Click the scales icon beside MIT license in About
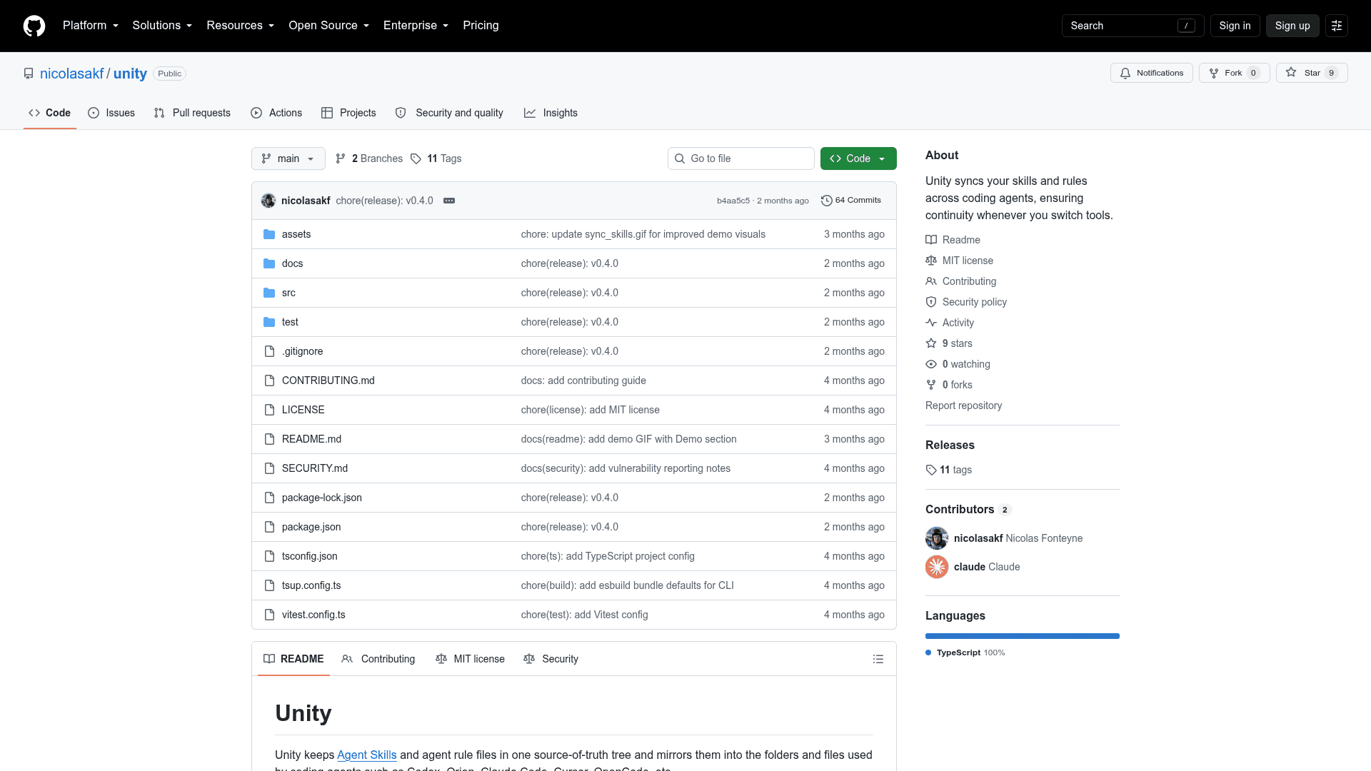Viewport: 1371px width, 771px height. (x=931, y=261)
